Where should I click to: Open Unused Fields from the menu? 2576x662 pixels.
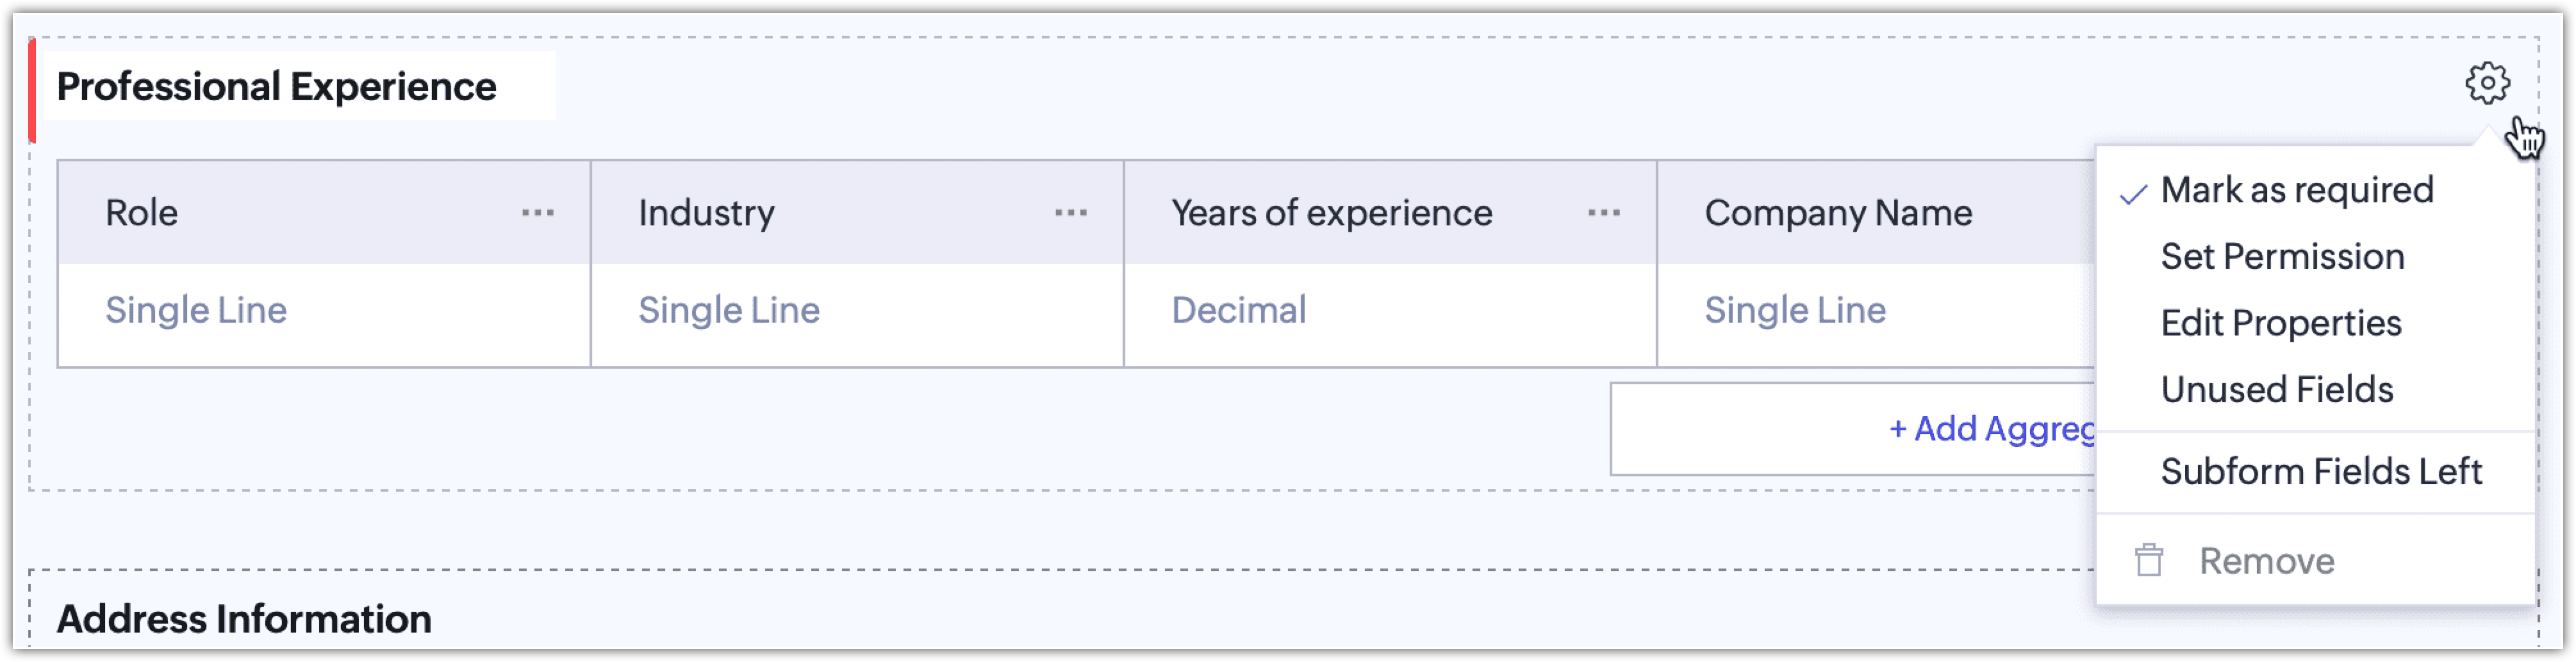(x=2276, y=389)
